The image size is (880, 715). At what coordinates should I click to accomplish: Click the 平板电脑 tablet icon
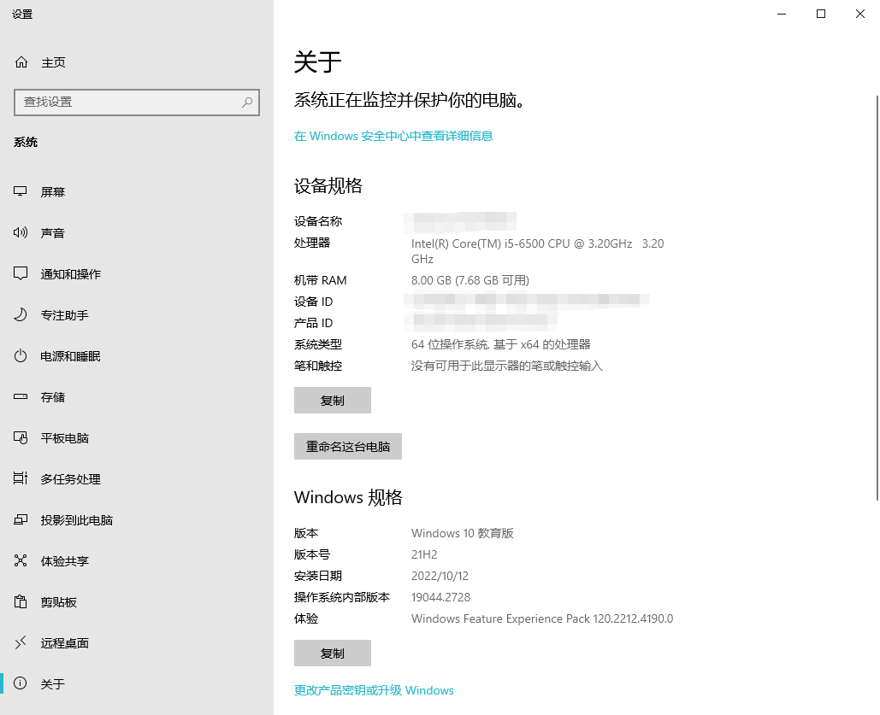[21, 437]
